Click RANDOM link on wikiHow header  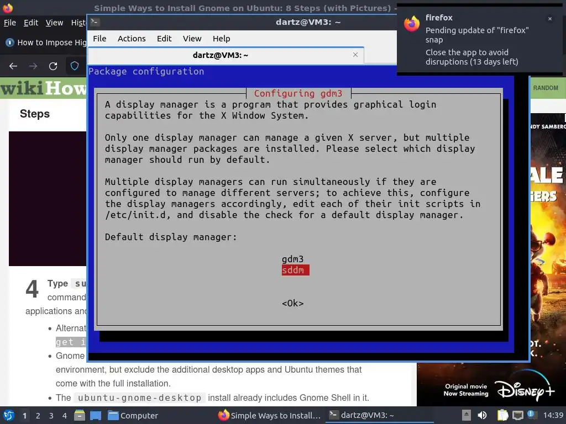click(546, 88)
